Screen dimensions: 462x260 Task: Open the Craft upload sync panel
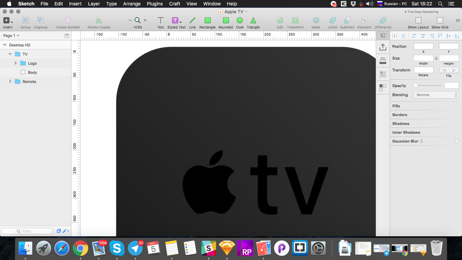pyautogui.click(x=383, y=47)
